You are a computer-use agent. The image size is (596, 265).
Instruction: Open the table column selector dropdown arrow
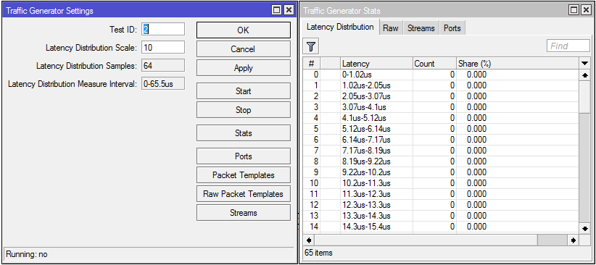coord(584,64)
